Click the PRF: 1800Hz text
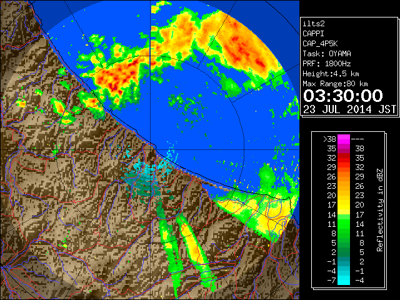Viewport: 400px width, 300px height. click(327, 64)
